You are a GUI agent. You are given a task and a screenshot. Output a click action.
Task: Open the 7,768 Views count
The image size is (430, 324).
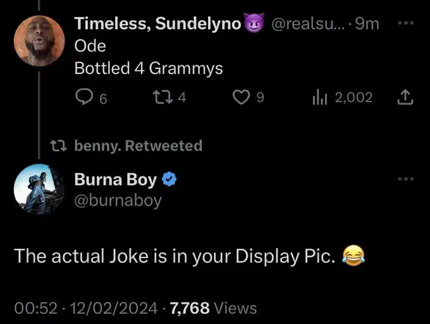[215, 308]
